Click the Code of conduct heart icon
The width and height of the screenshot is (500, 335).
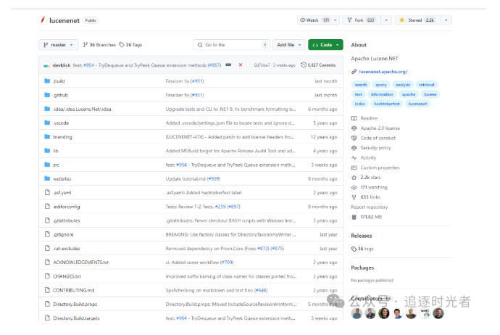pos(354,138)
